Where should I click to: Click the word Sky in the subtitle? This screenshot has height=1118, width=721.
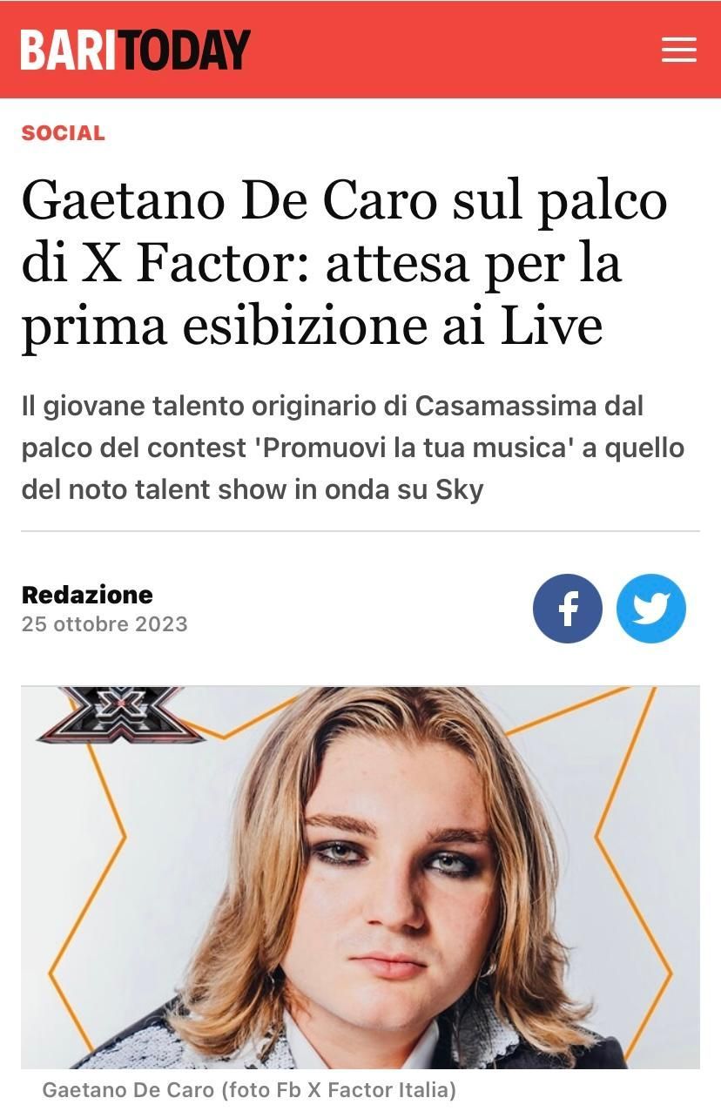459,489
